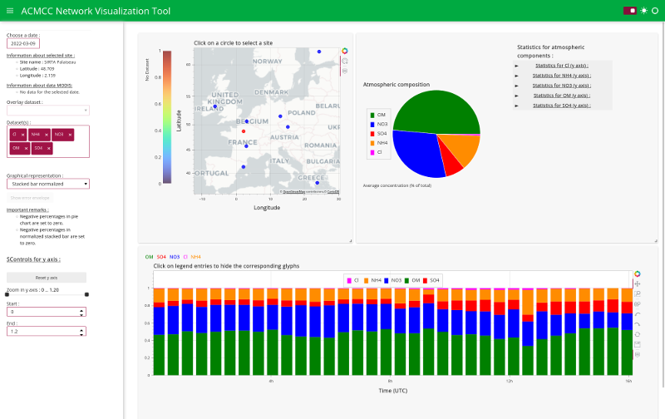
Task: Click the Redo arrow on chart toolbar
Action: [x=637, y=324]
